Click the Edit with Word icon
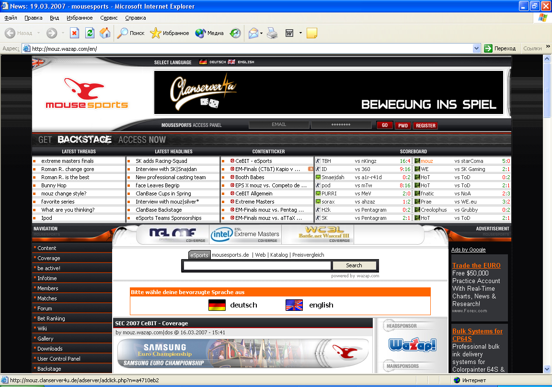Screen dimensions: 552x387 289,33
